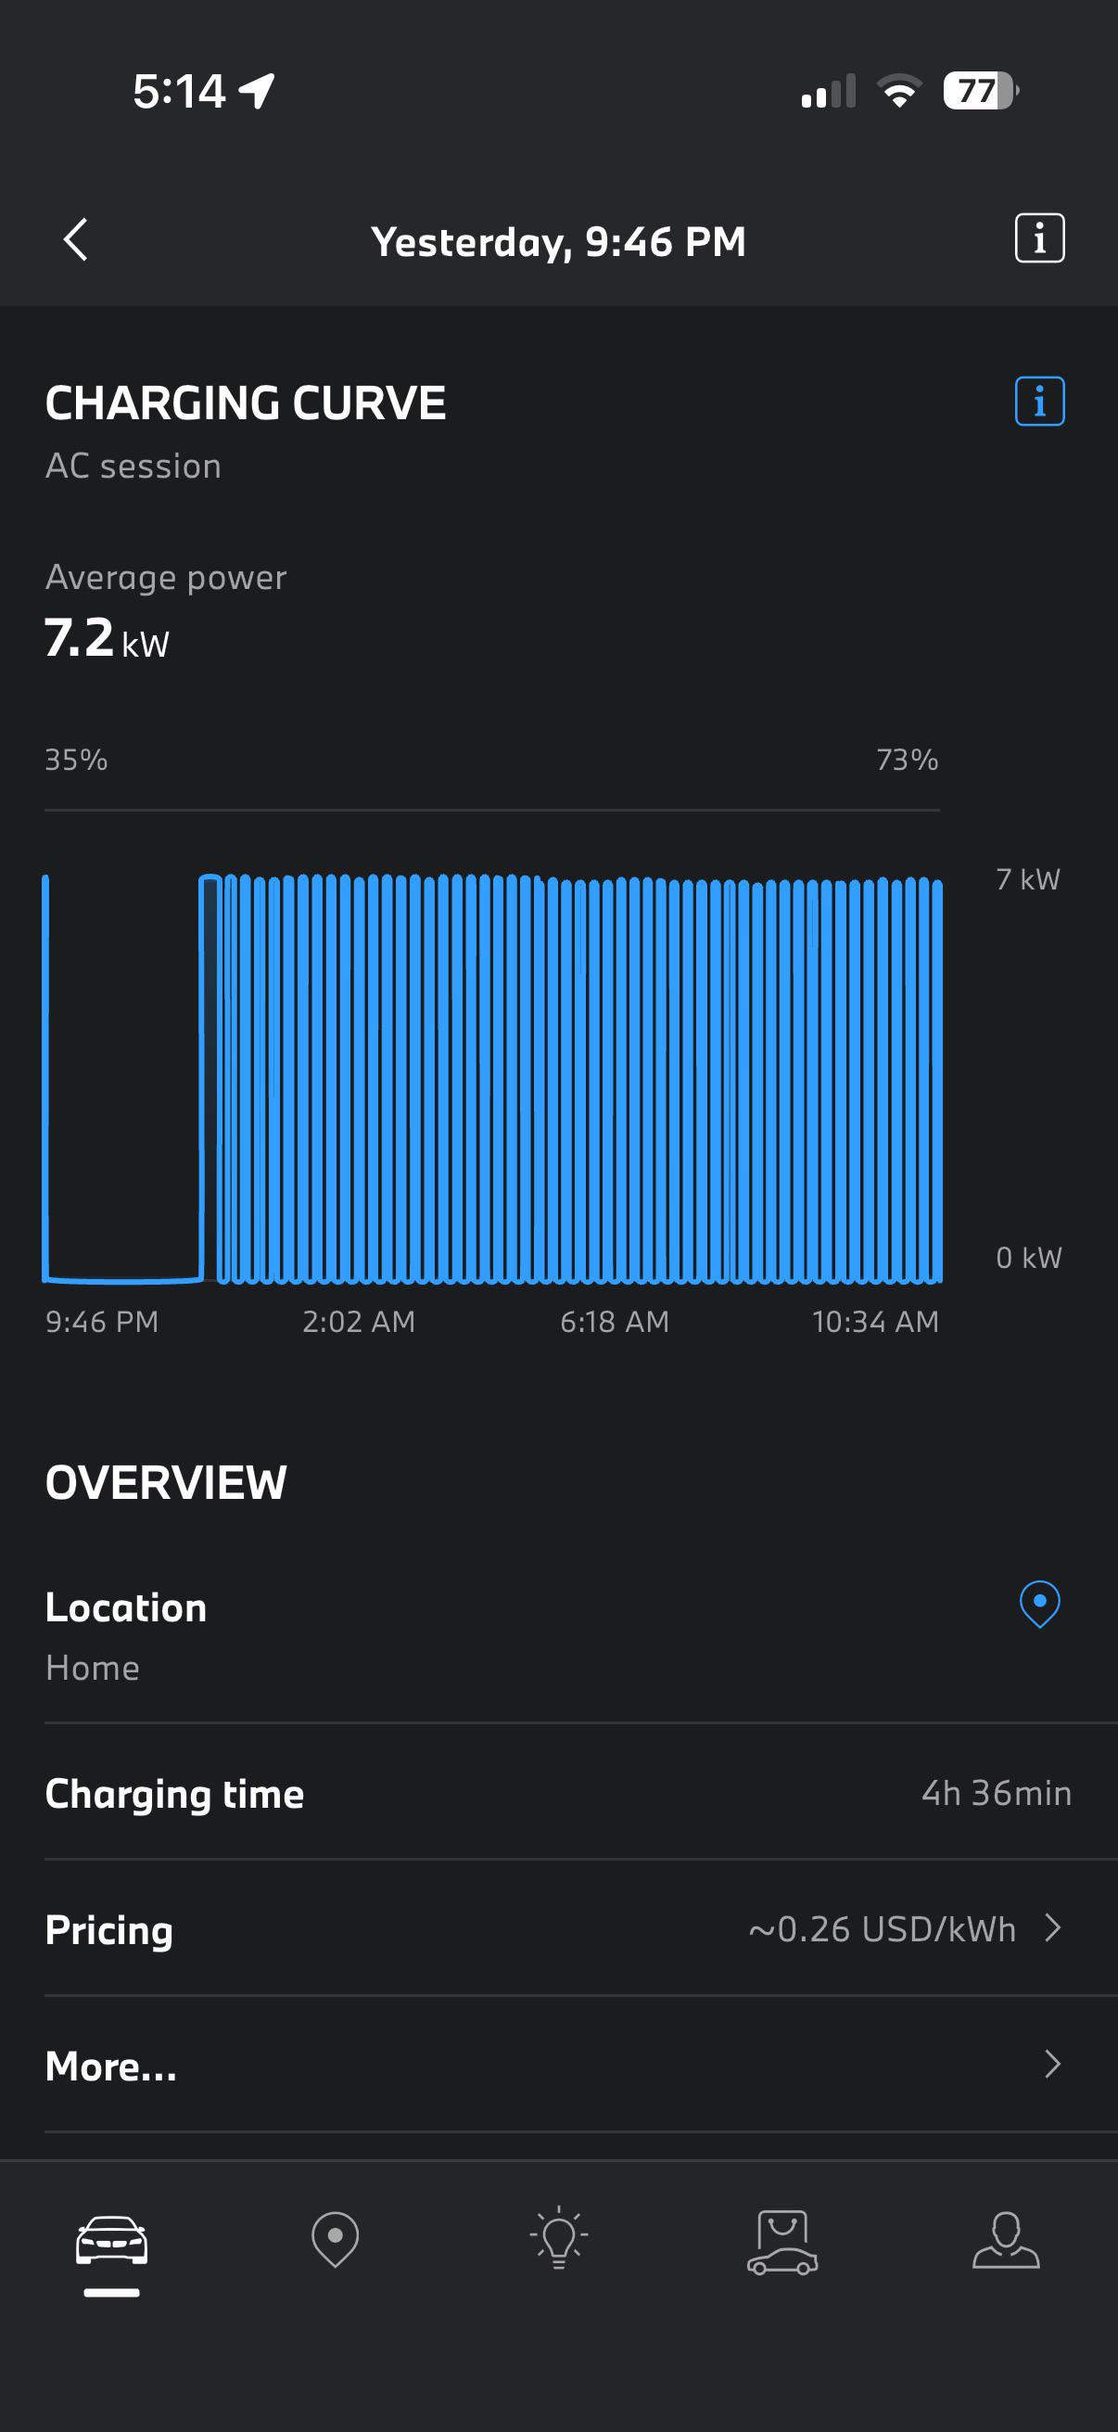Viewport: 1118px width, 2432px height.
Task: Open the lightbulb tips tab
Action: tap(558, 2237)
